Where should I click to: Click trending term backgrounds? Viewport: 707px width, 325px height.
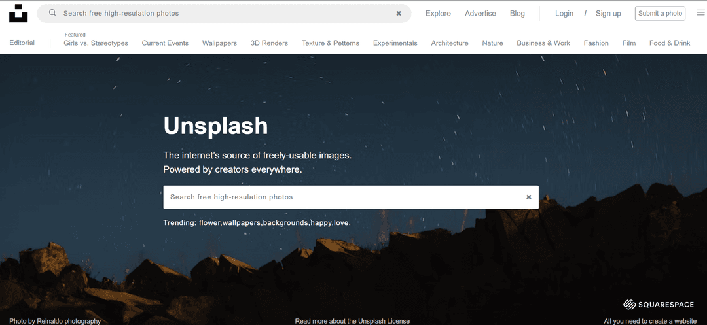coord(286,223)
